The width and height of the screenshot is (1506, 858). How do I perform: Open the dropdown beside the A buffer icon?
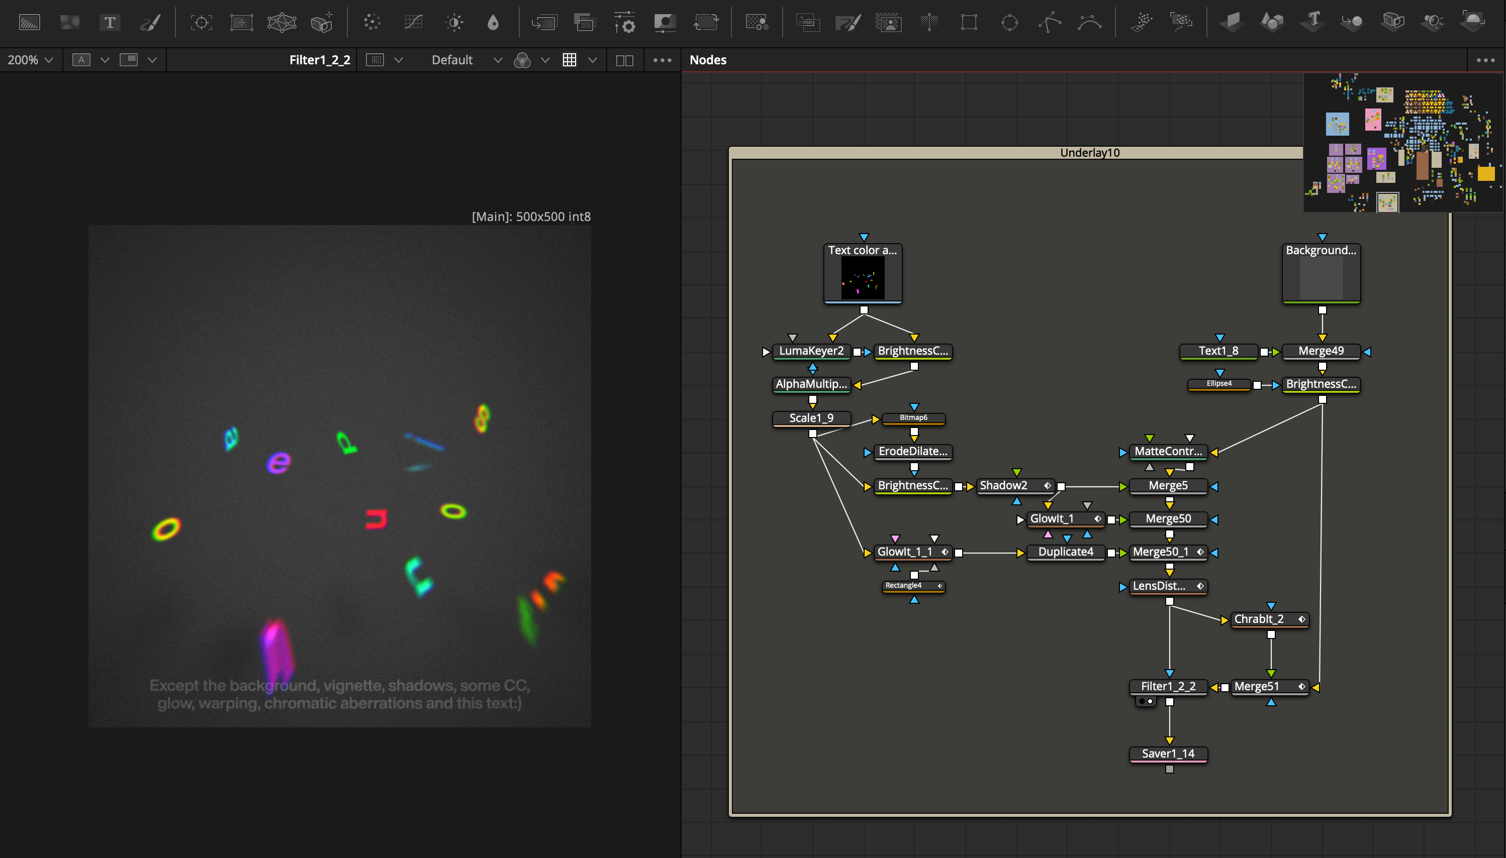click(x=105, y=60)
